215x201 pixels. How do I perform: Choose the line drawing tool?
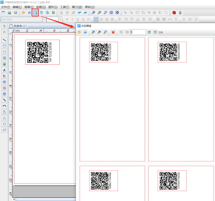(x=4, y=40)
